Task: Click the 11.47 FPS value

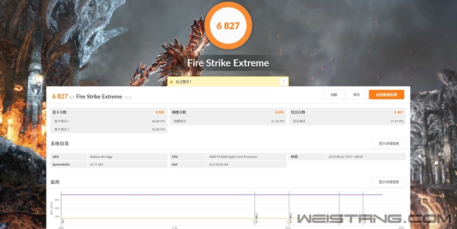Action: coord(397,121)
